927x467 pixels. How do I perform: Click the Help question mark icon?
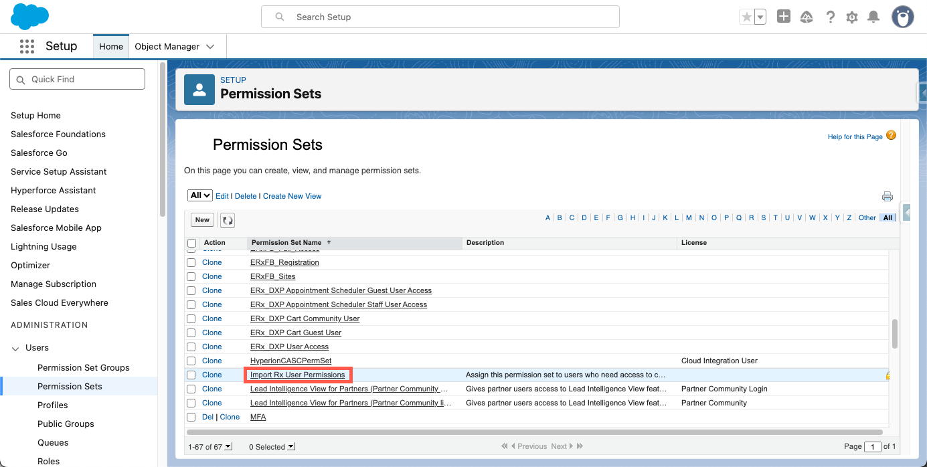tap(830, 17)
